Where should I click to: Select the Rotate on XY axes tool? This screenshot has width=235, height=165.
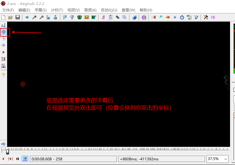pos(3,45)
